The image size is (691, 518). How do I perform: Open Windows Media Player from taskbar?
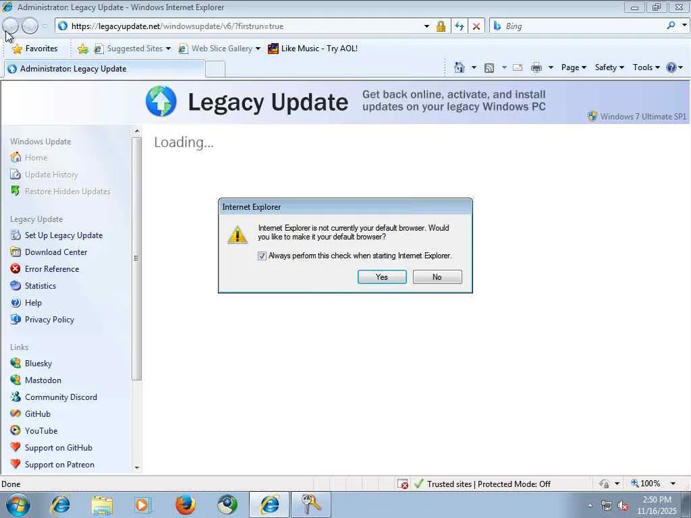coord(142,505)
